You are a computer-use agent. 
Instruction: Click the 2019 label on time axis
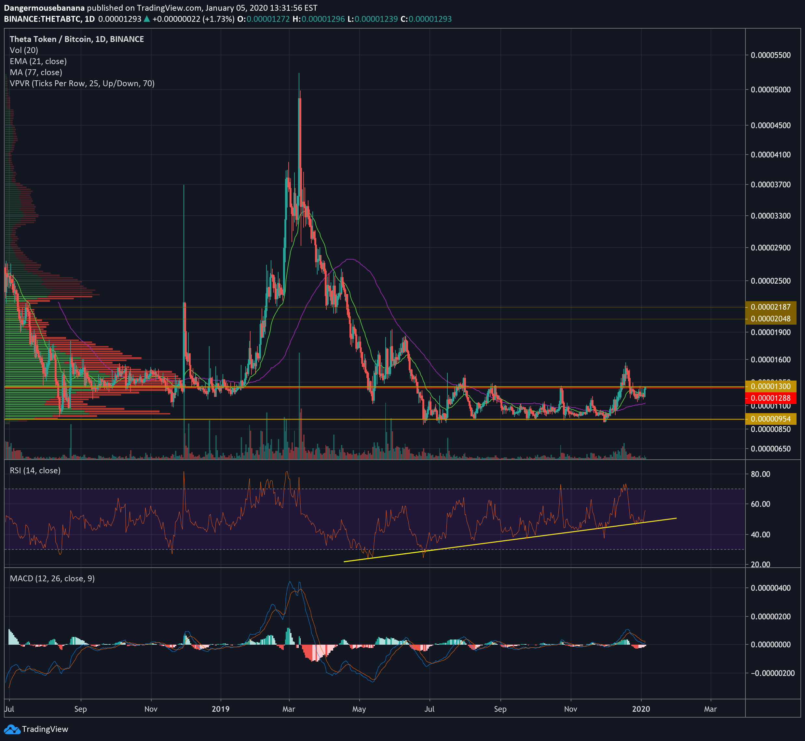pos(221,709)
